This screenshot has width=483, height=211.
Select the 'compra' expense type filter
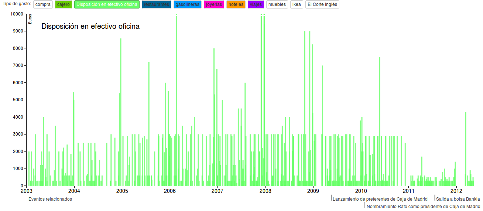pyautogui.click(x=43, y=4)
